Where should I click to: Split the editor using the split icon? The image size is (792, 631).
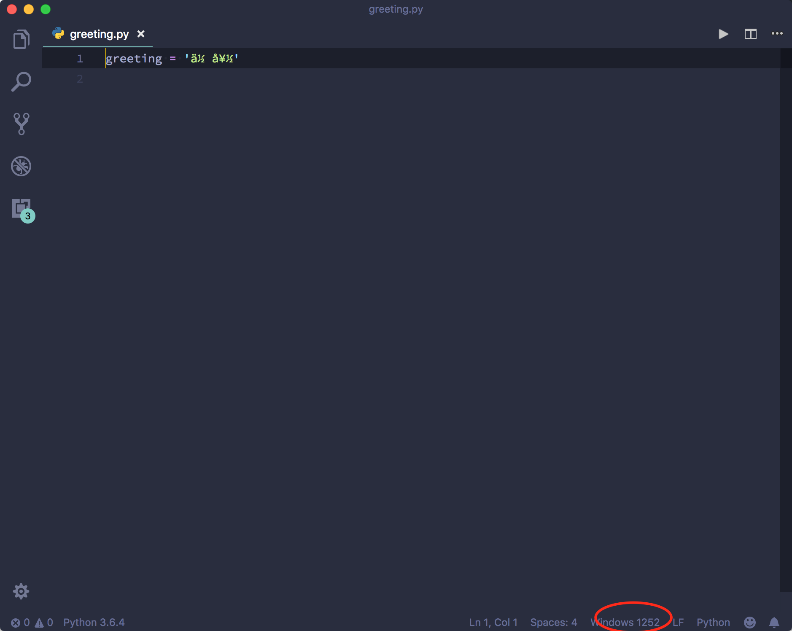(751, 34)
